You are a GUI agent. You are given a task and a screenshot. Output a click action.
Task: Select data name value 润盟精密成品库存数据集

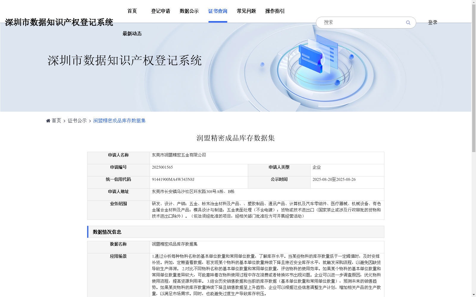pyautogui.click(x=175, y=244)
